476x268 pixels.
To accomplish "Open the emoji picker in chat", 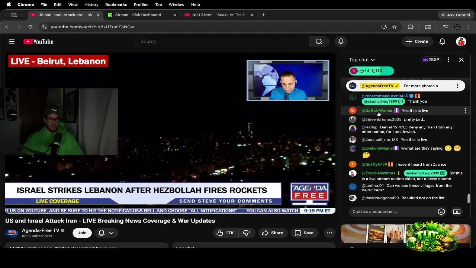I will coord(441,211).
